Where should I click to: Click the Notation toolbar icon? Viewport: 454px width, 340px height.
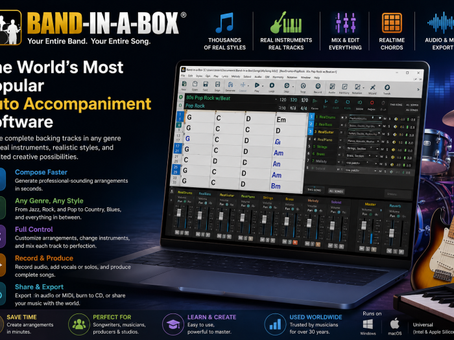(x=358, y=87)
